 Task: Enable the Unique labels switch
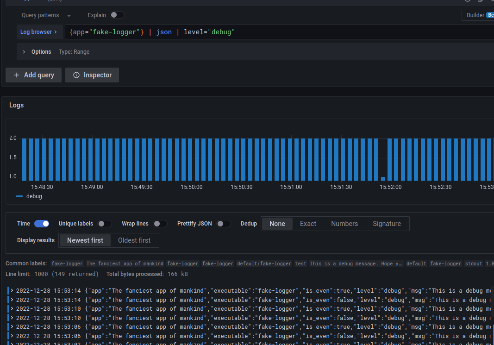coord(105,224)
